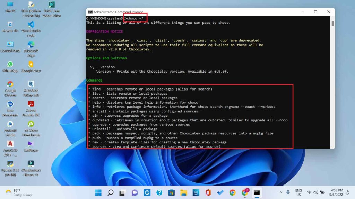Click the 'list - lists remote or local packages' line
The image size is (355, 199).
(x=128, y=94)
